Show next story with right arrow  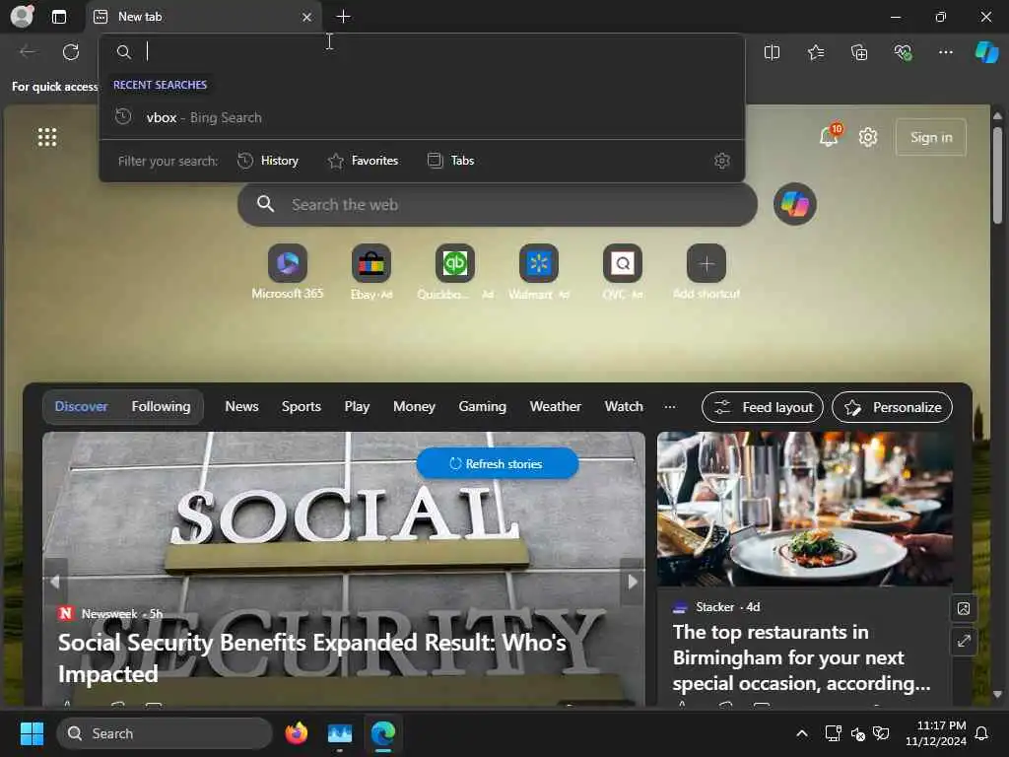[x=632, y=582]
